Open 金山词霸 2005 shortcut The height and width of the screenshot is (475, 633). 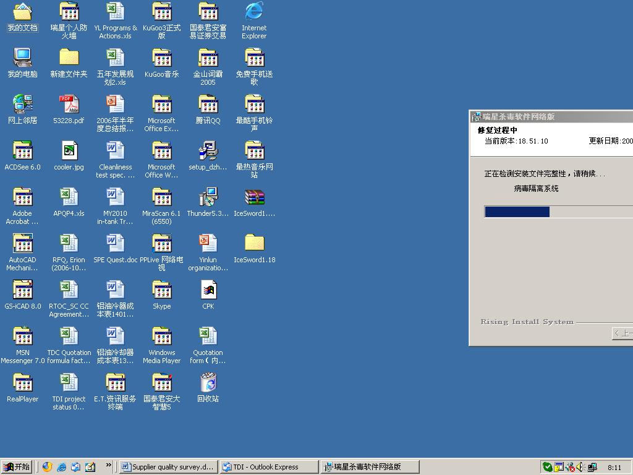[208, 67]
